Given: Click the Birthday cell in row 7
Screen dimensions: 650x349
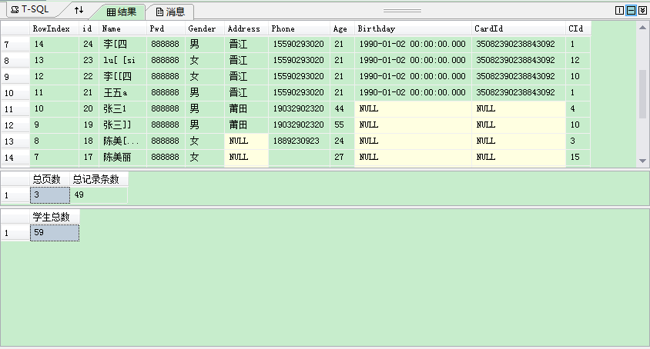Looking at the screenshot, I should 413,44.
